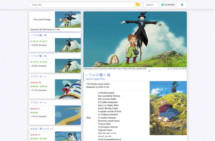Click 'Episode 120' label
215x141 pixels.
pyautogui.click(x=36, y=82)
